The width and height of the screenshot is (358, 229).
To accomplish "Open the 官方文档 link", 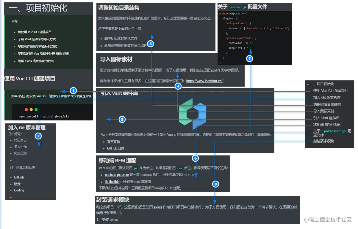I will point(113,142).
